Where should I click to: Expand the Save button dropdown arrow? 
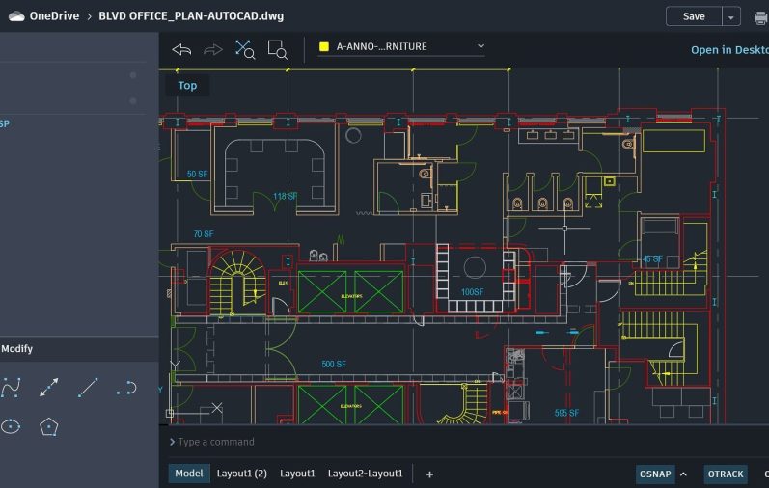[x=731, y=16]
